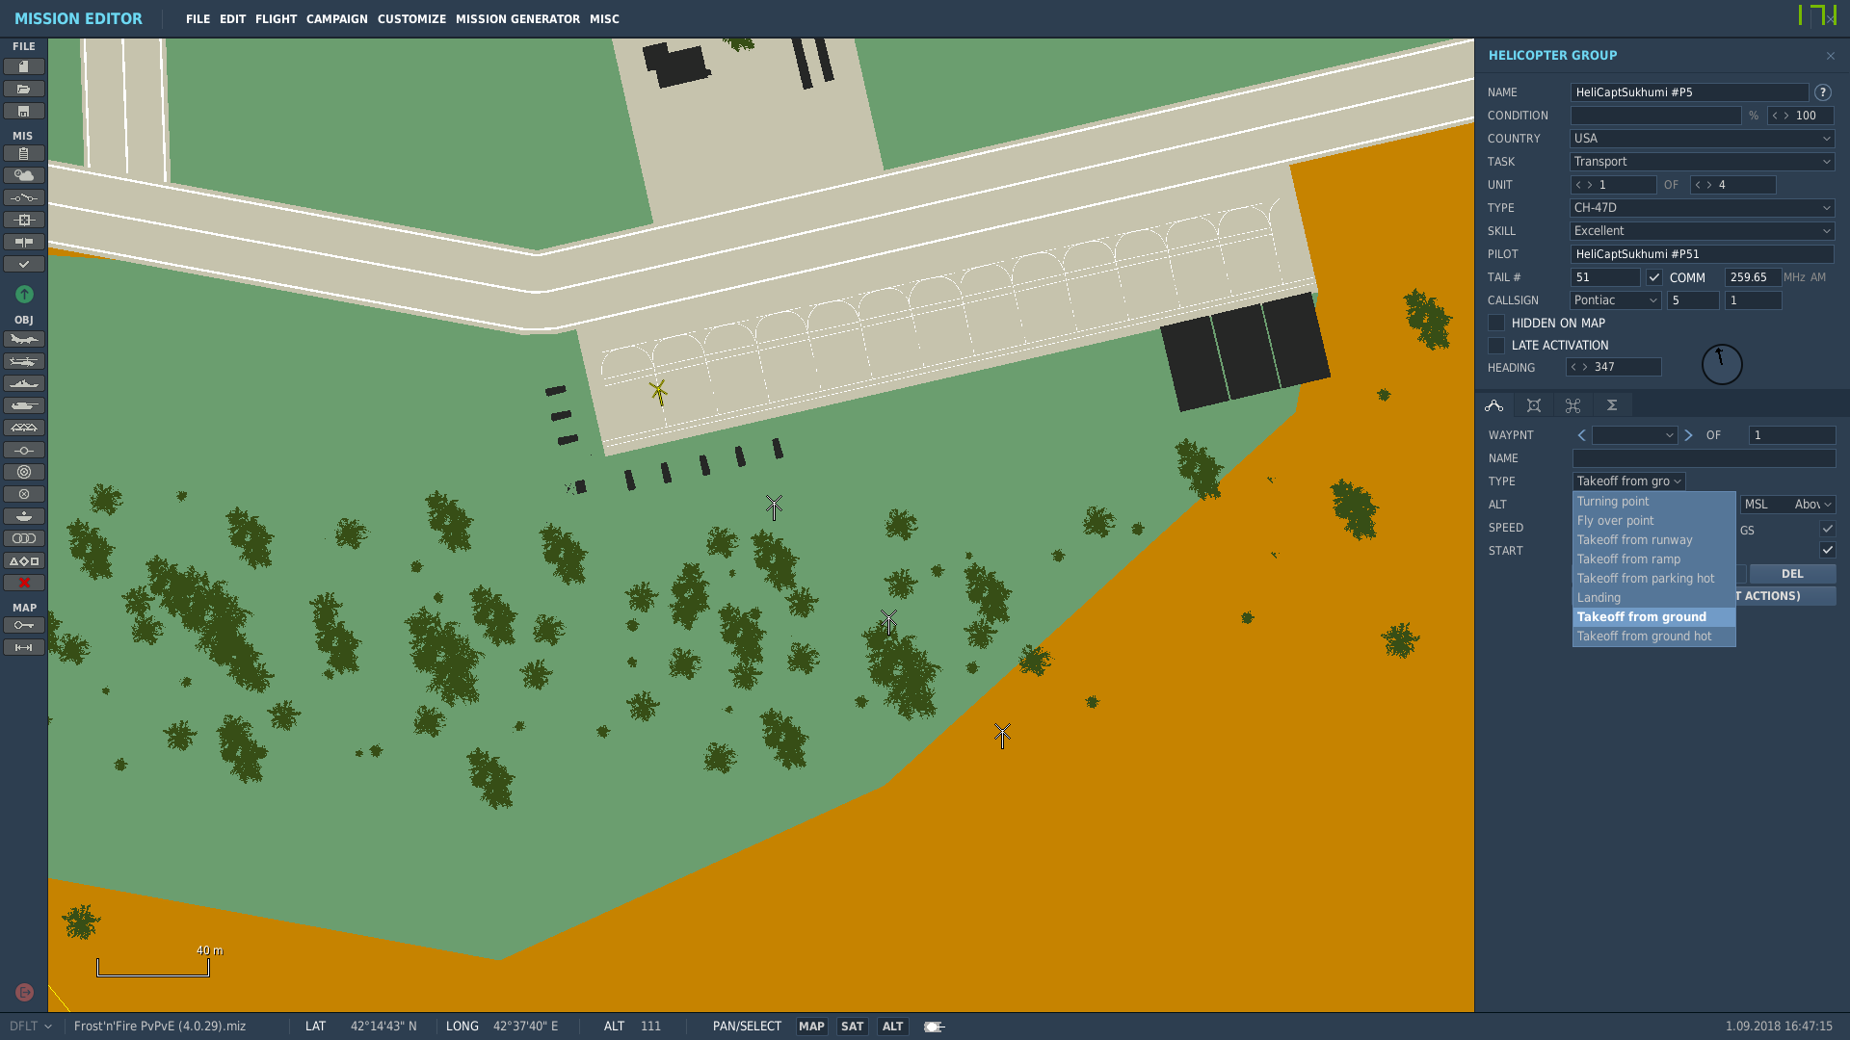Image resolution: width=1850 pixels, height=1040 pixels.
Task: Open the mission goals icon
Action: pyautogui.click(x=24, y=220)
